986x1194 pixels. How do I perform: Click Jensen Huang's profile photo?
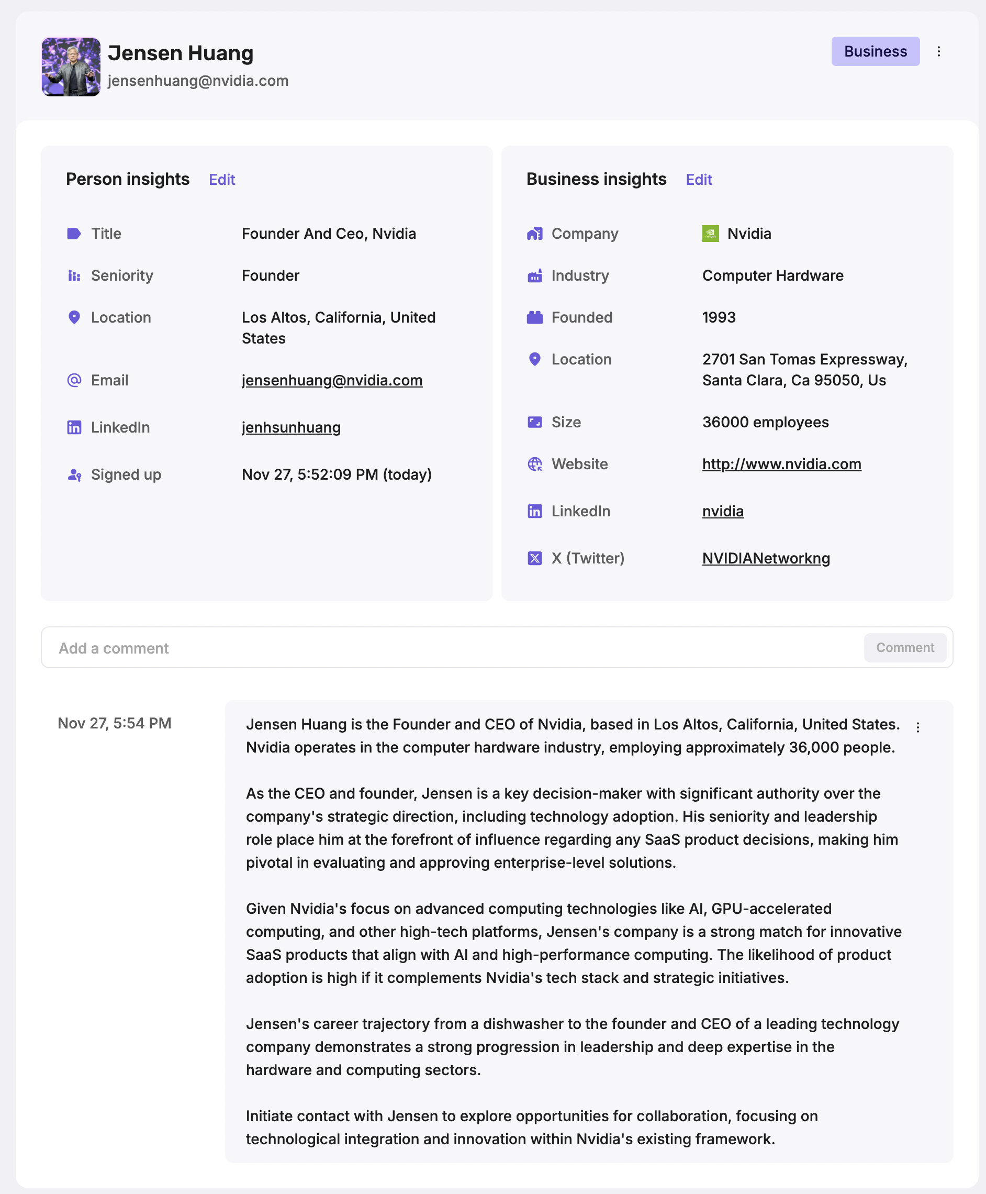(71, 67)
